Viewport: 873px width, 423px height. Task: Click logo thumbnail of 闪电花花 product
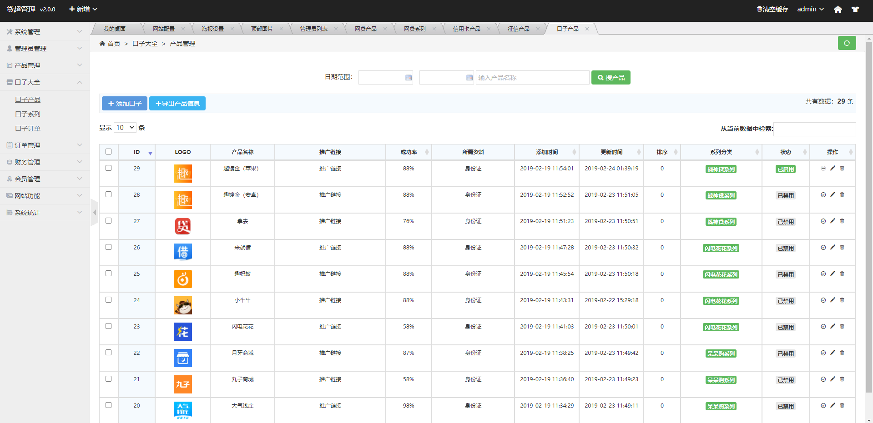pos(183,332)
